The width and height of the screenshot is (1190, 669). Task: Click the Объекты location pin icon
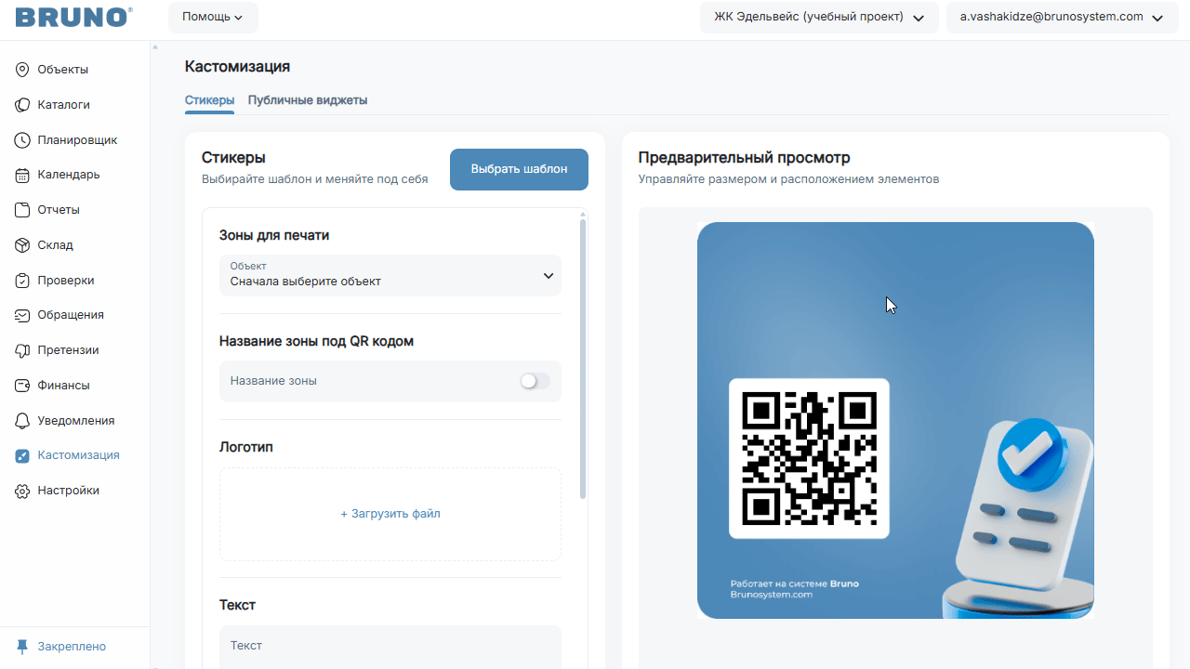22,70
